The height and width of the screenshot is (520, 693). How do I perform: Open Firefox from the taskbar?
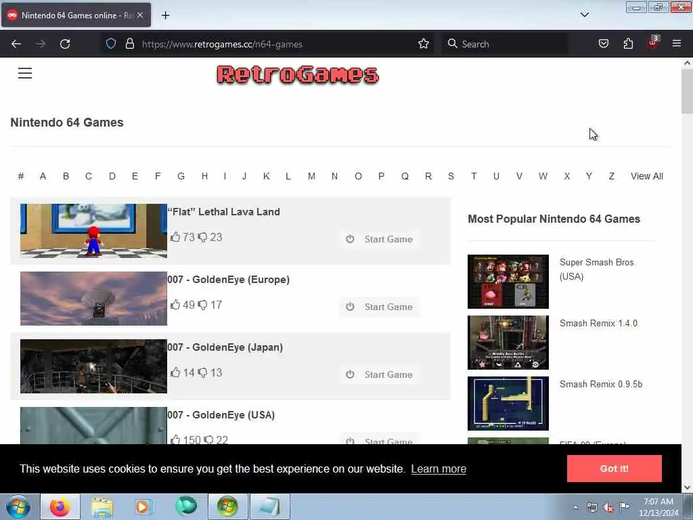pos(60,506)
